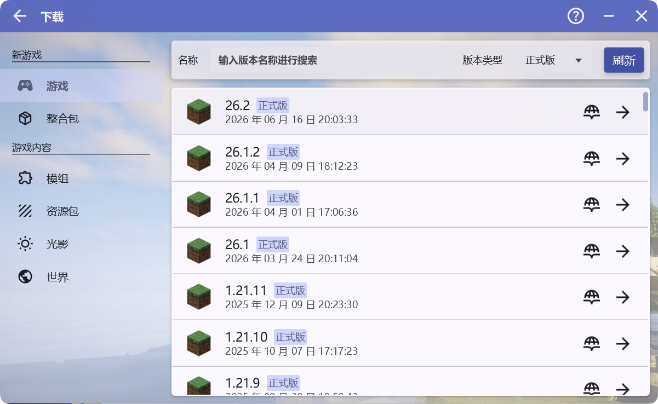Open 资源包 section in sidebar
Viewport: 658px width, 404px height.
[x=82, y=211]
